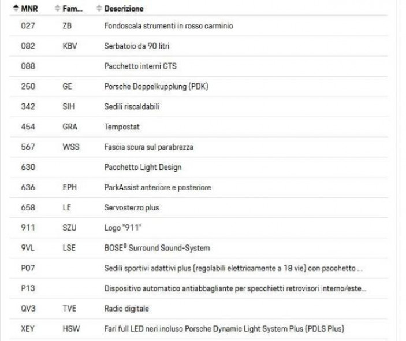Select row 027 Fondoscala strumenti rosso carminio
Screen dimensions: 406x341
[199, 26]
